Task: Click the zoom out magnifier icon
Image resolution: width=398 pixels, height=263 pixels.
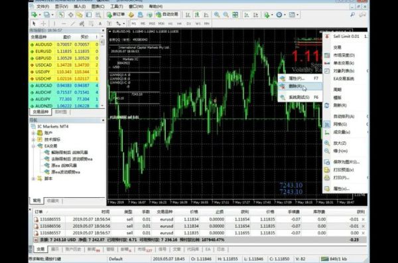Action: click(226, 15)
